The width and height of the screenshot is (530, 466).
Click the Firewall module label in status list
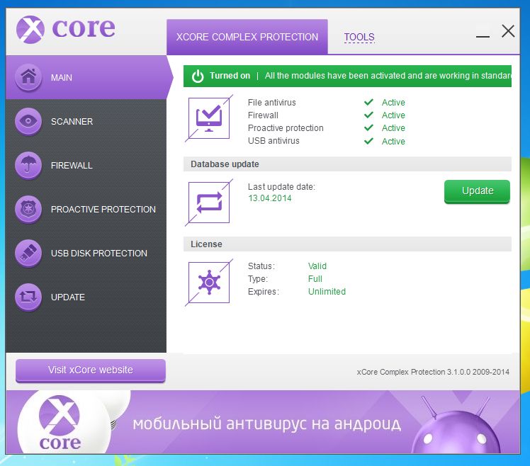click(263, 115)
